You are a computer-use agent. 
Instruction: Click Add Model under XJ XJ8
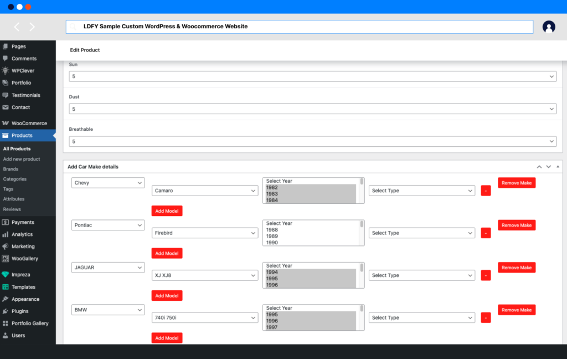(x=167, y=296)
